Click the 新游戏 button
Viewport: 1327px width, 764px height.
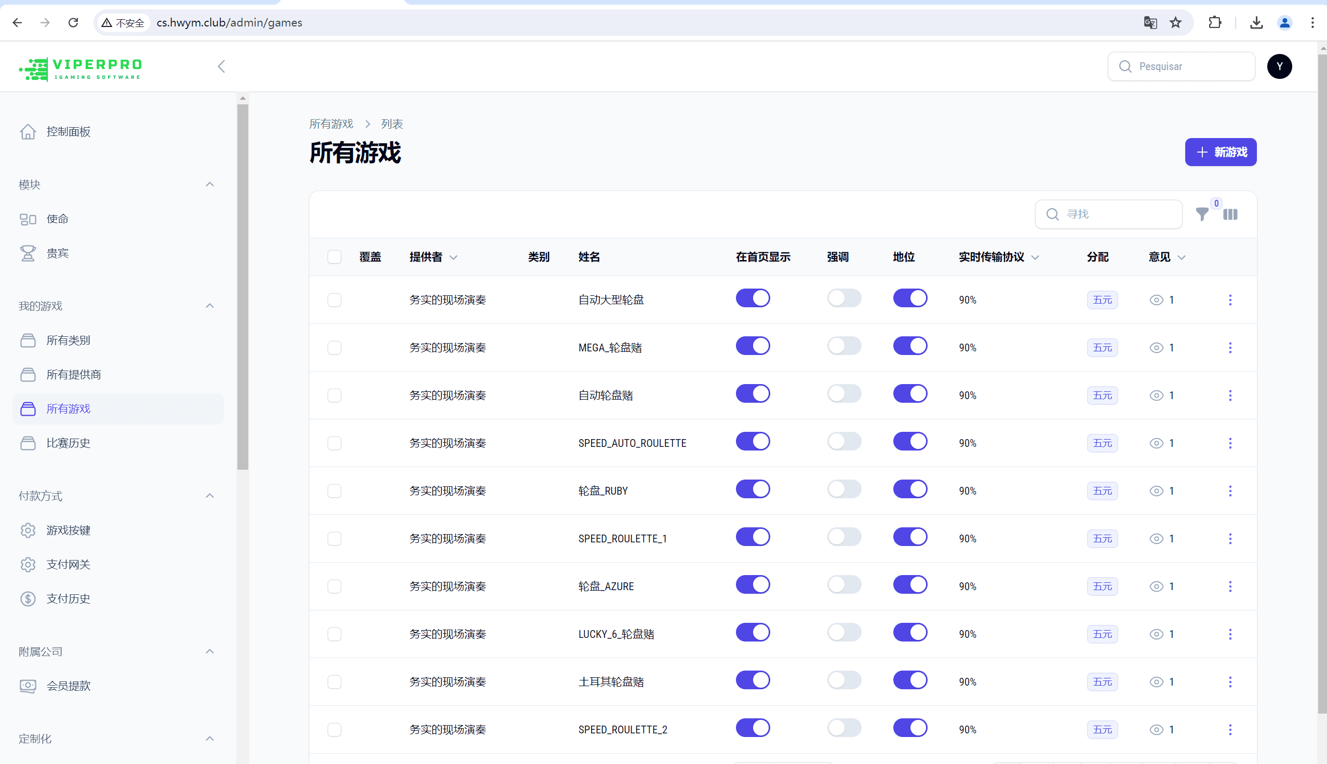pos(1220,152)
